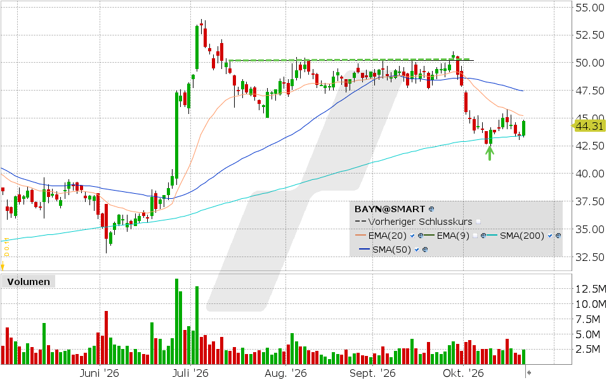
Task: Click the Vorheriger Schlusskurs legend text
Action: [x=420, y=222]
